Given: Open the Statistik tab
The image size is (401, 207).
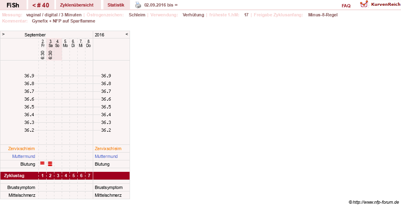Looking at the screenshot, I should coord(116,5).
